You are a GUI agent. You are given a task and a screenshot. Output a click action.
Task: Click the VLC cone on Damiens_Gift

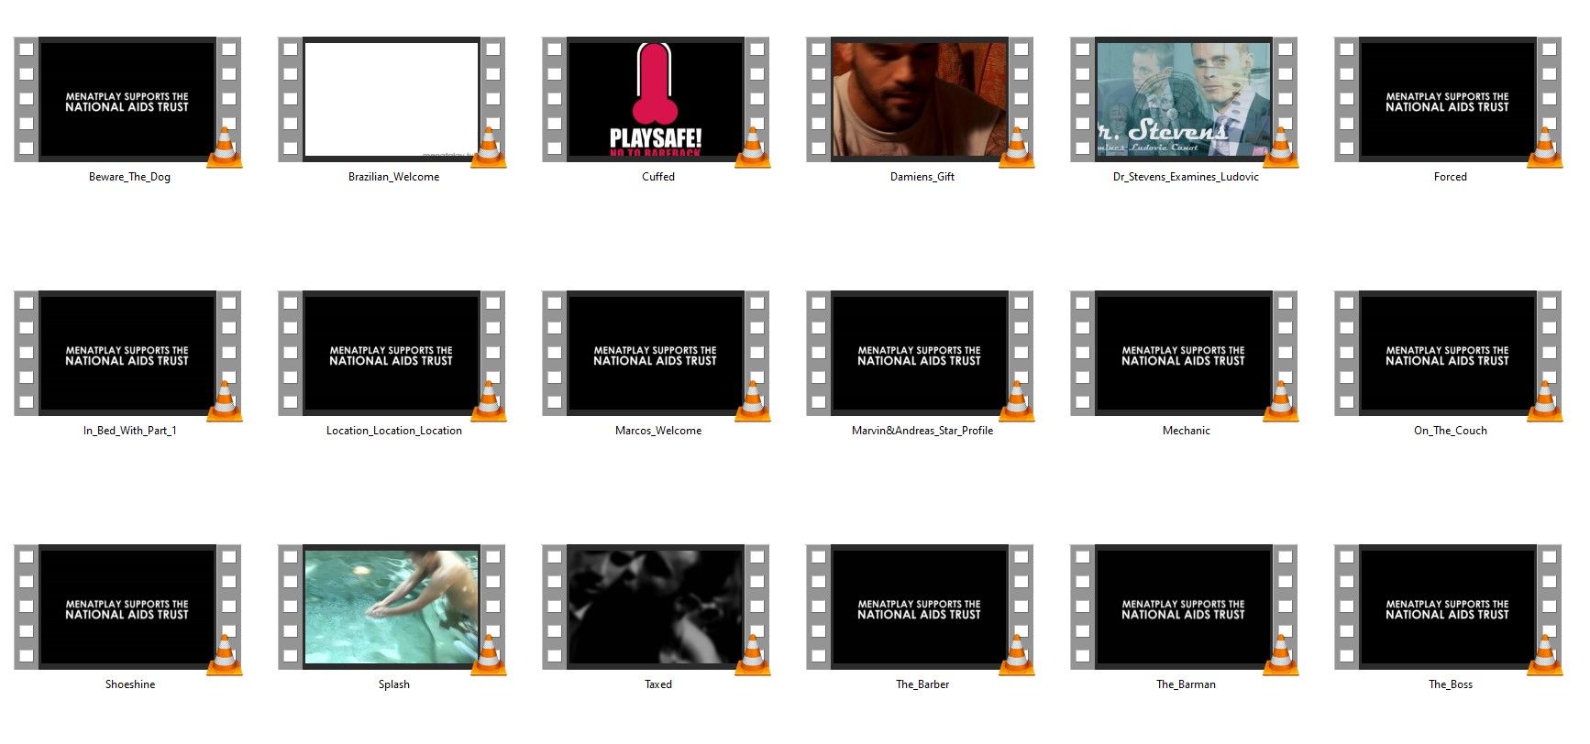pos(1017,148)
